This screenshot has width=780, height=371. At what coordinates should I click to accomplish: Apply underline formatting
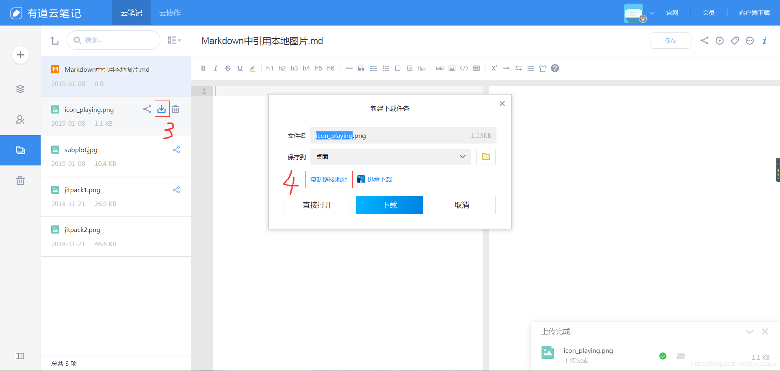[240, 68]
